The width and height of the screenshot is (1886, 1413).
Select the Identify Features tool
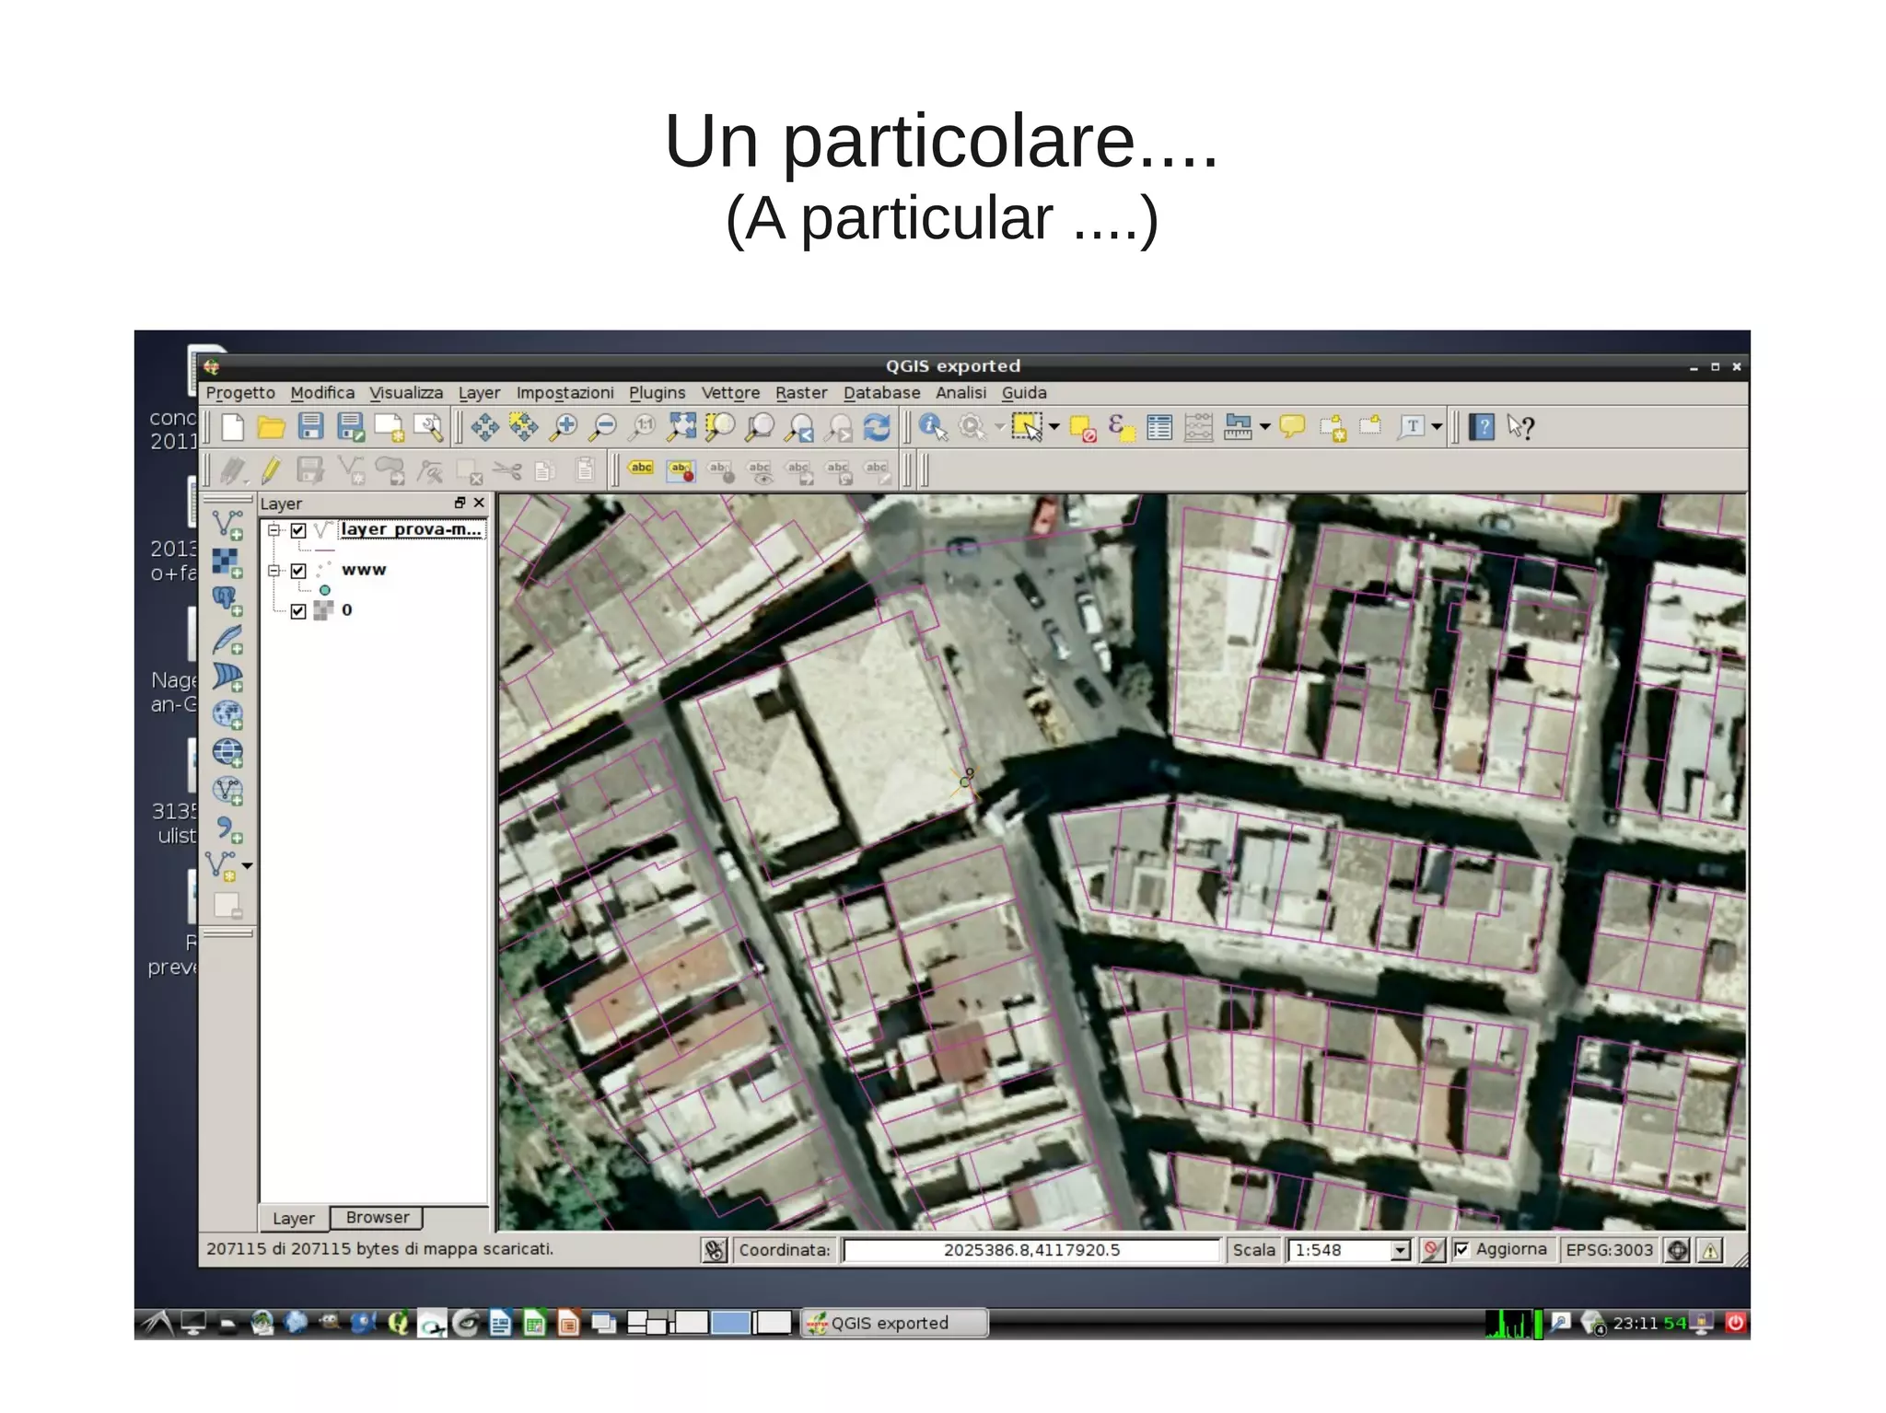point(933,427)
